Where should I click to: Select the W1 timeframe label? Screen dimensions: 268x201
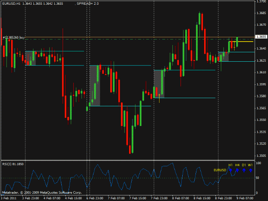(250, 165)
